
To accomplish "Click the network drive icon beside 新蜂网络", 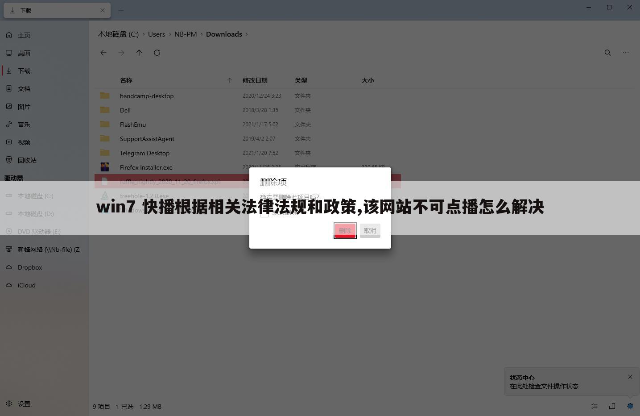I will point(9,249).
